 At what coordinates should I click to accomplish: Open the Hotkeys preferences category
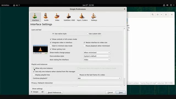pos(94,17)
